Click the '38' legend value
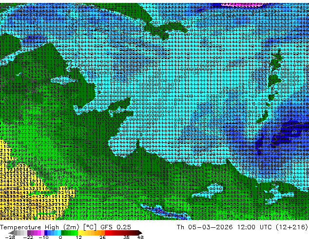Image resolution: width=309 pixels, height=239 pixels. click(x=127, y=237)
